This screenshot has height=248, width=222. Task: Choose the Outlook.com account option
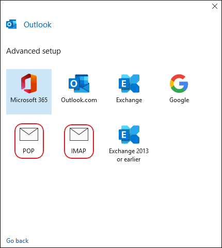click(79, 89)
